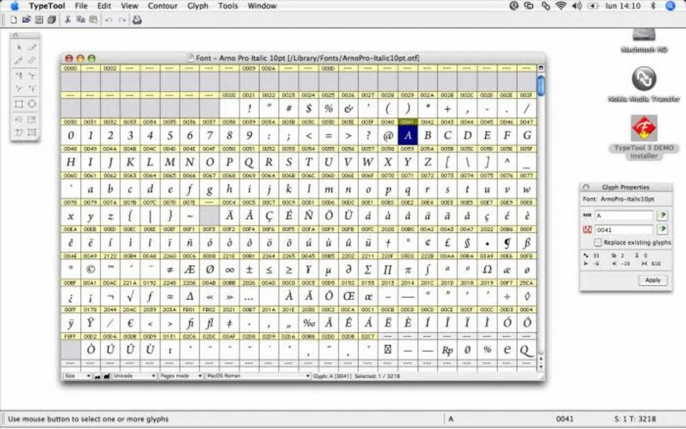Select the arrow Edit tool in tool palette
This screenshot has height=429, width=686.
(19, 47)
